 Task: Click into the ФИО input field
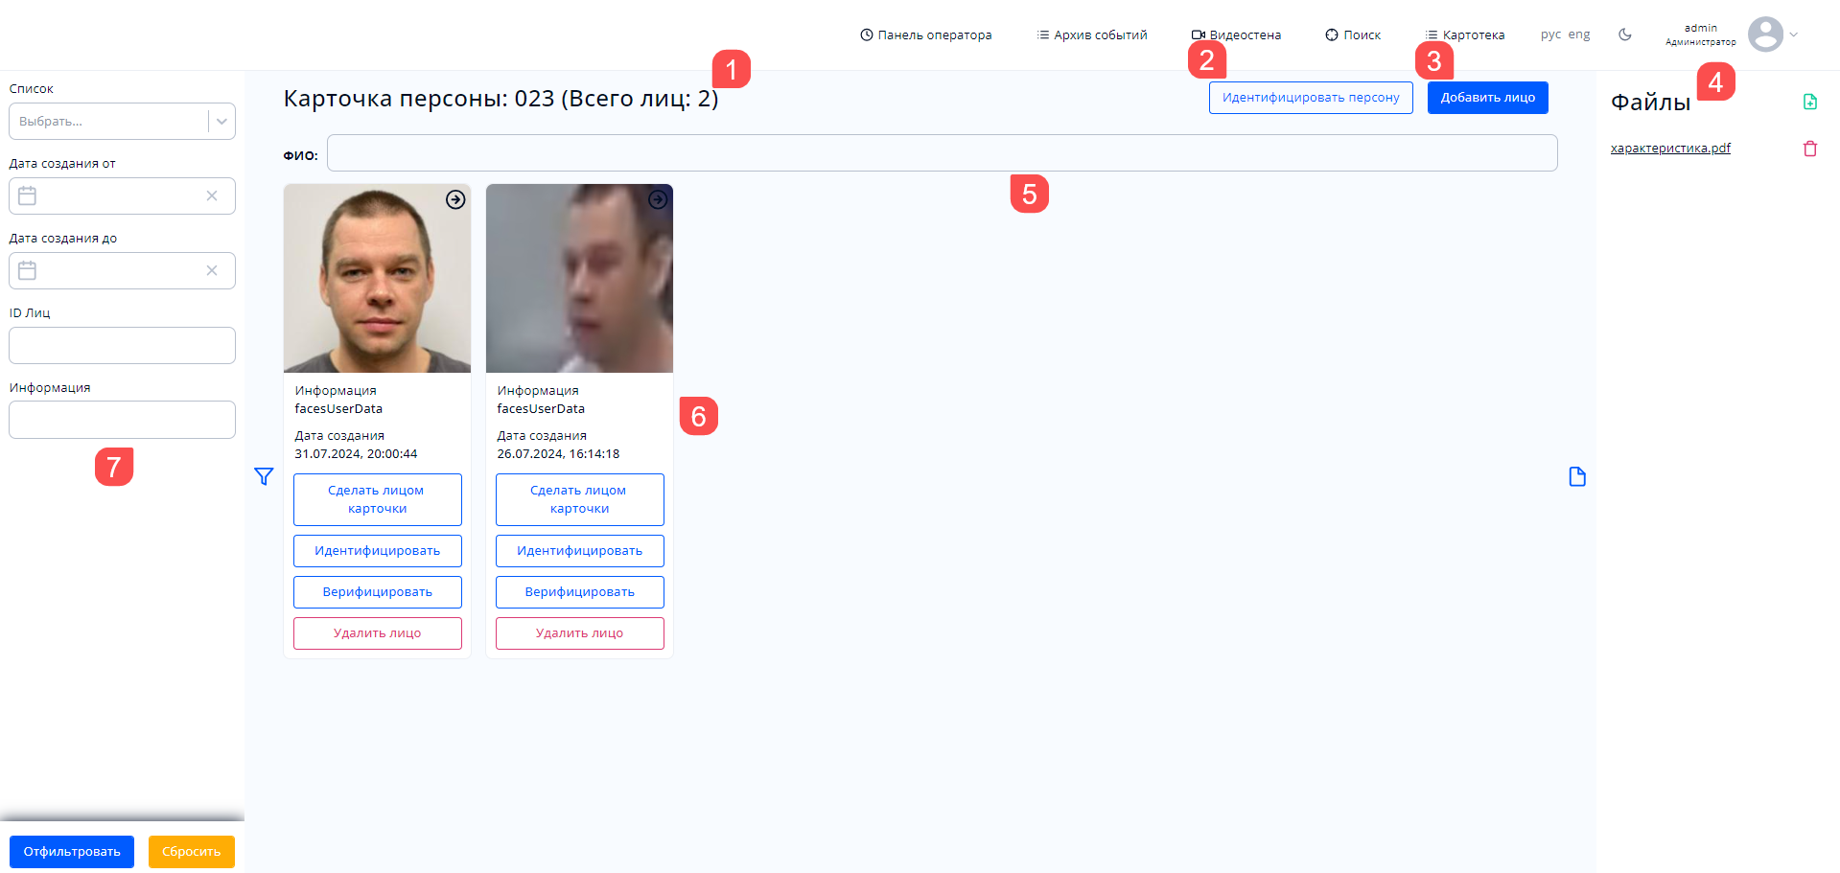[942, 153]
